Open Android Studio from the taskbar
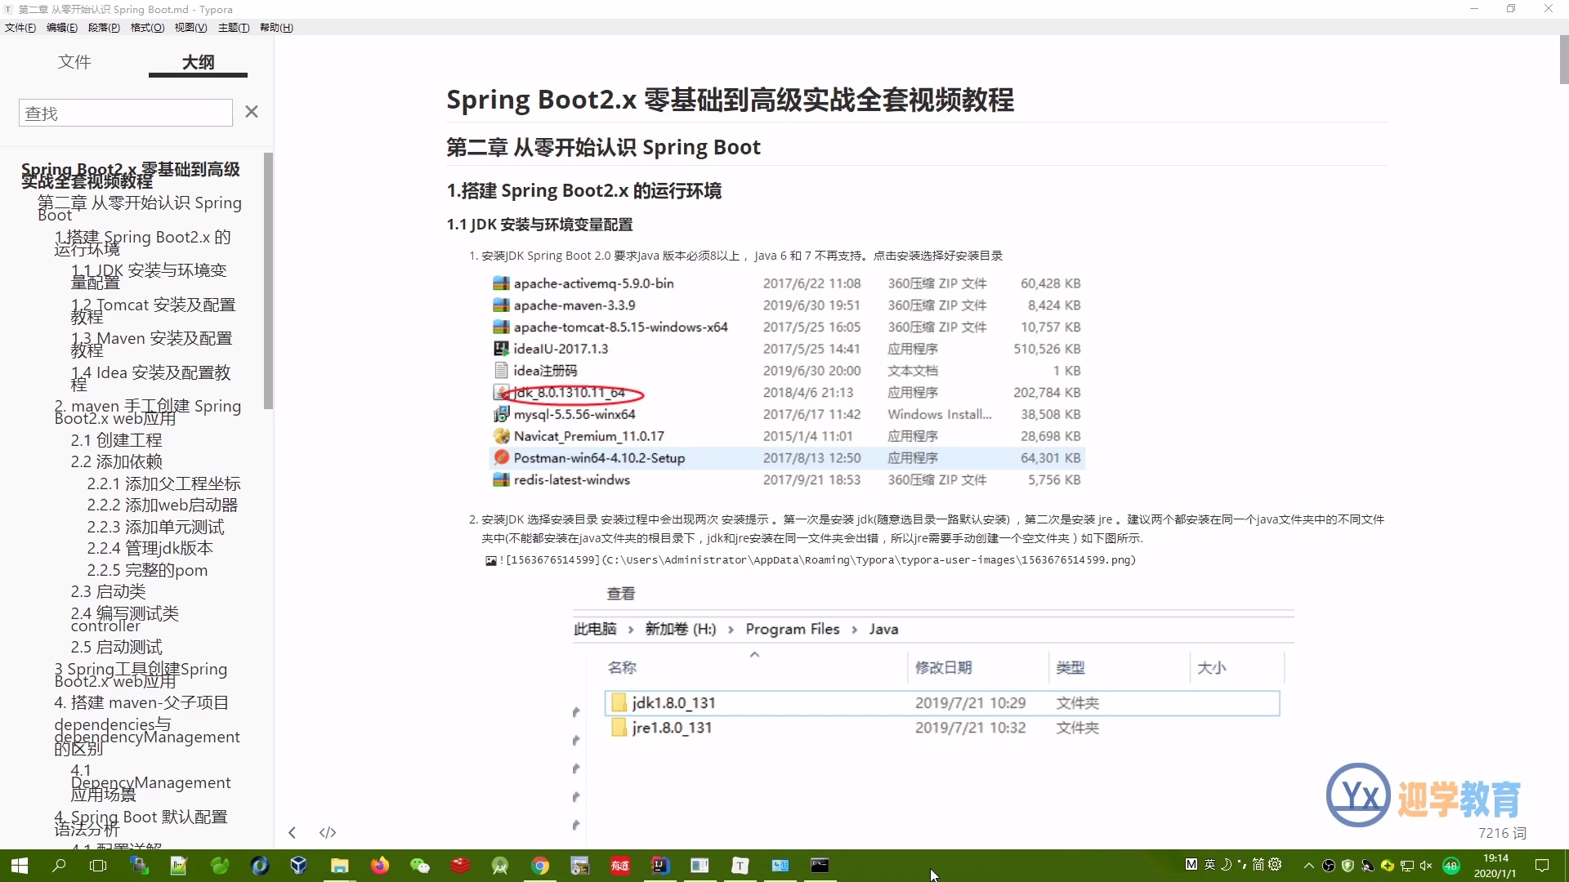 499,866
